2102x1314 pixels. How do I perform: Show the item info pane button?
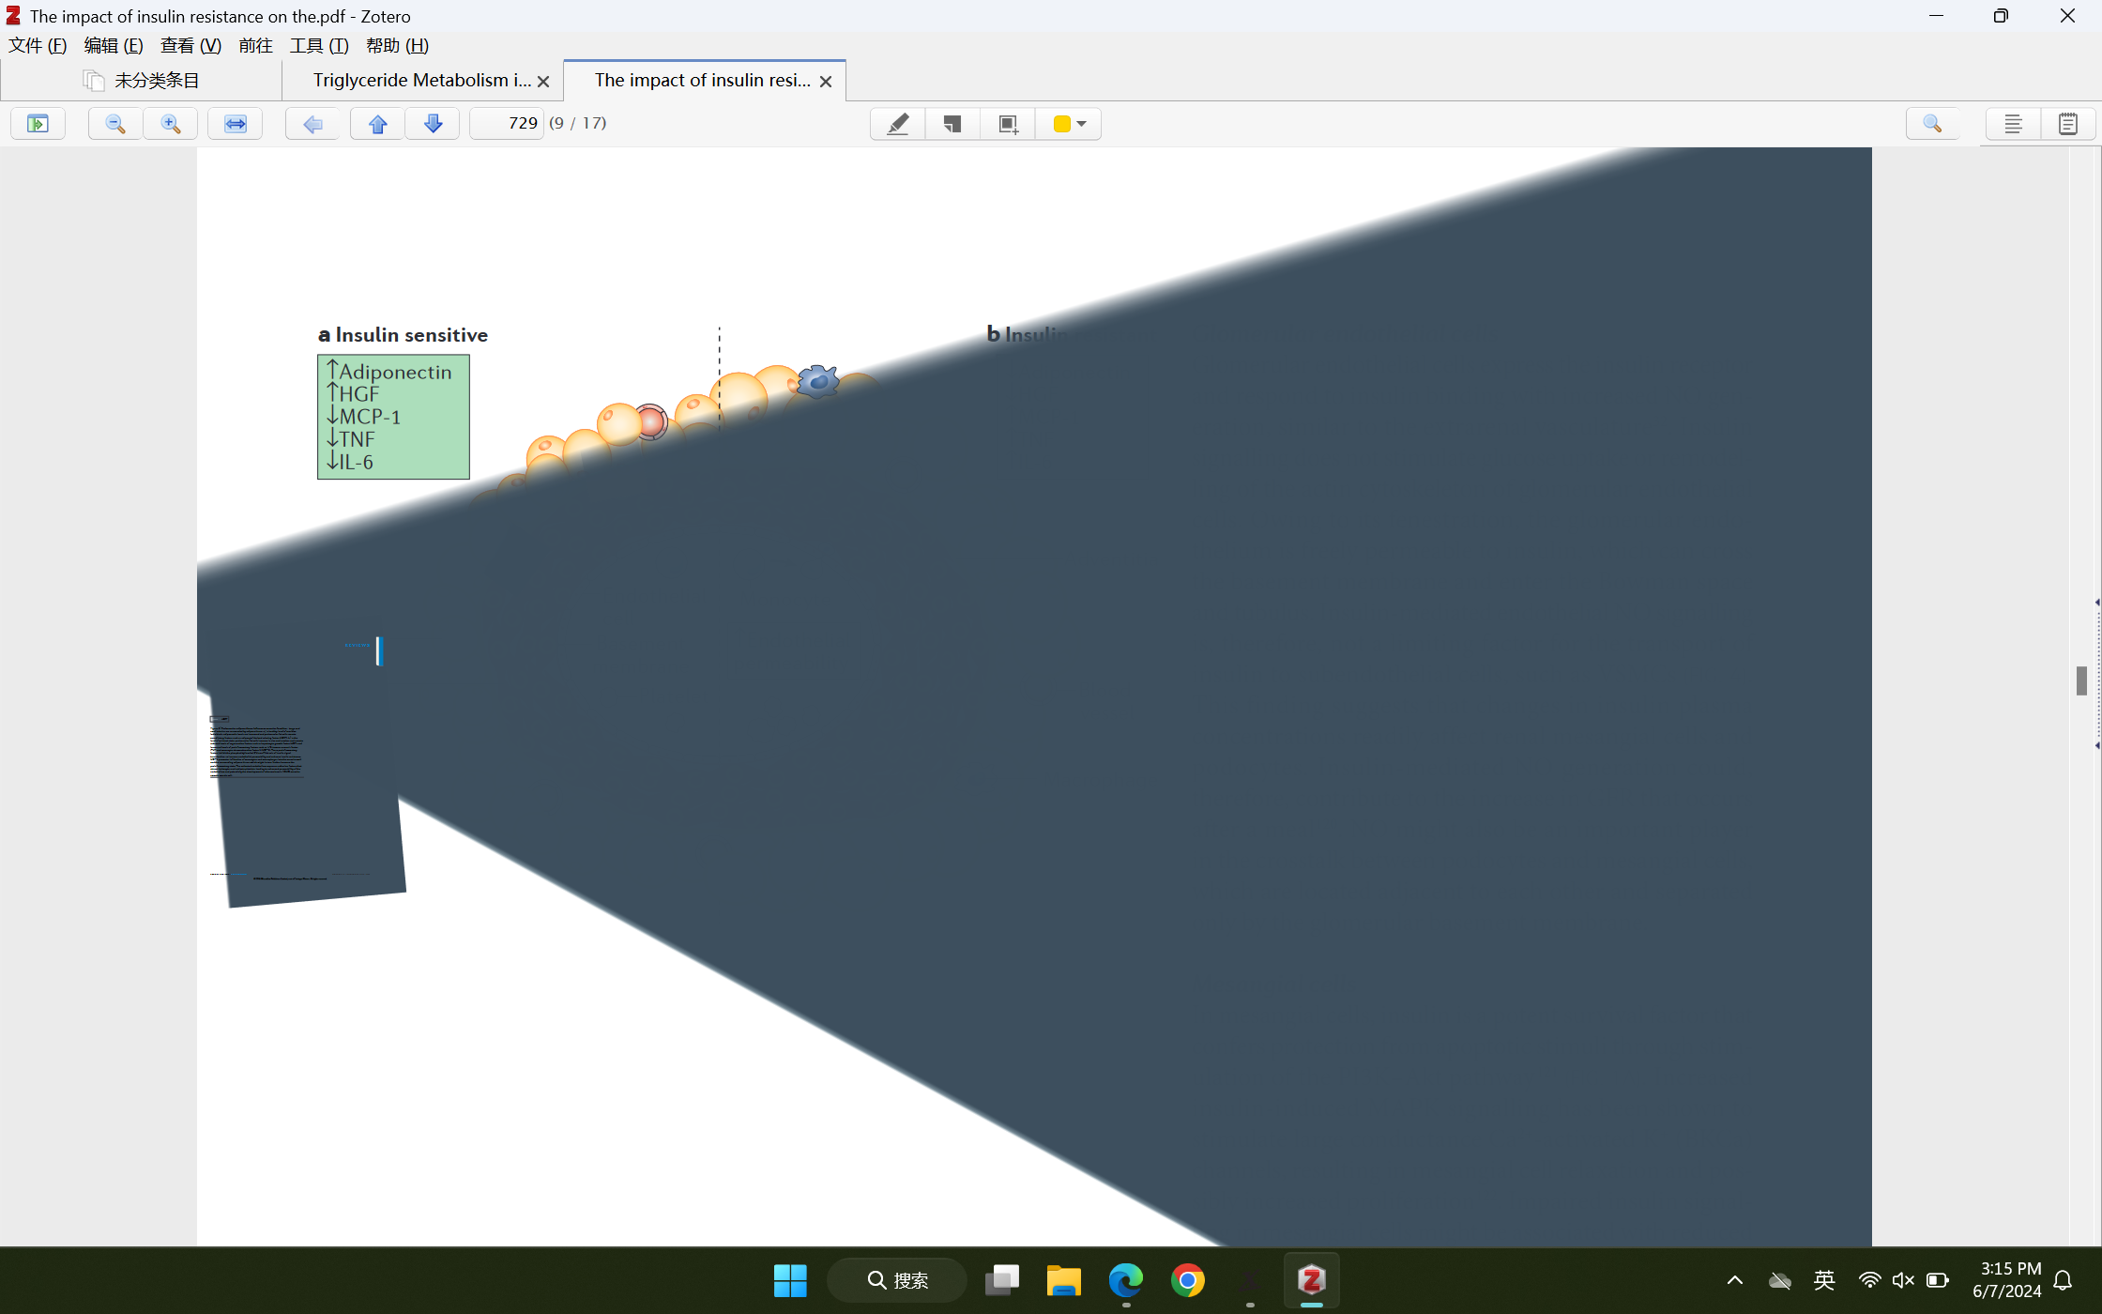coord(2013,123)
